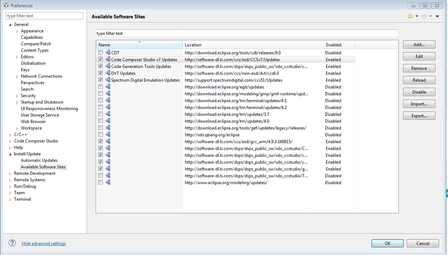Image resolution: width=448 pixels, height=255 pixels.
Task: Select Available Software Sites tree item
Action: point(43,167)
